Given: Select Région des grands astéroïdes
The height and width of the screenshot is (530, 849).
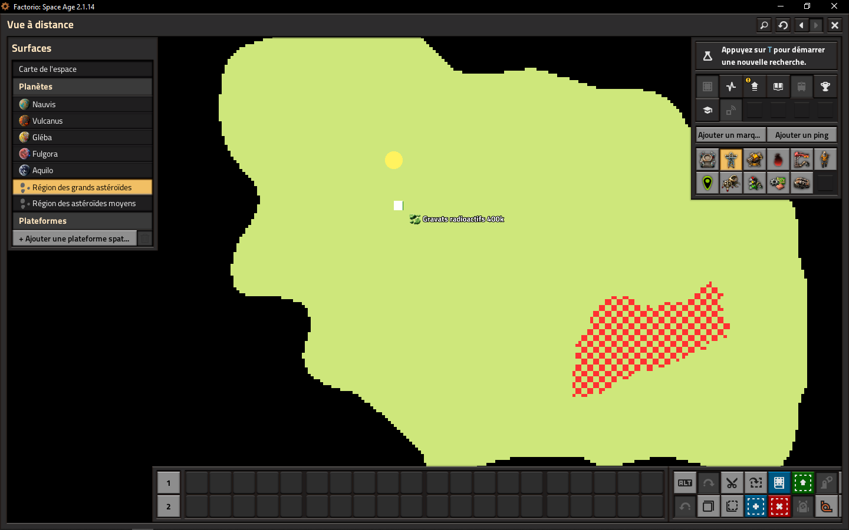Looking at the screenshot, I should tap(83, 187).
